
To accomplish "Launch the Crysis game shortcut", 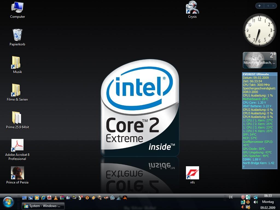I will pos(192,10).
